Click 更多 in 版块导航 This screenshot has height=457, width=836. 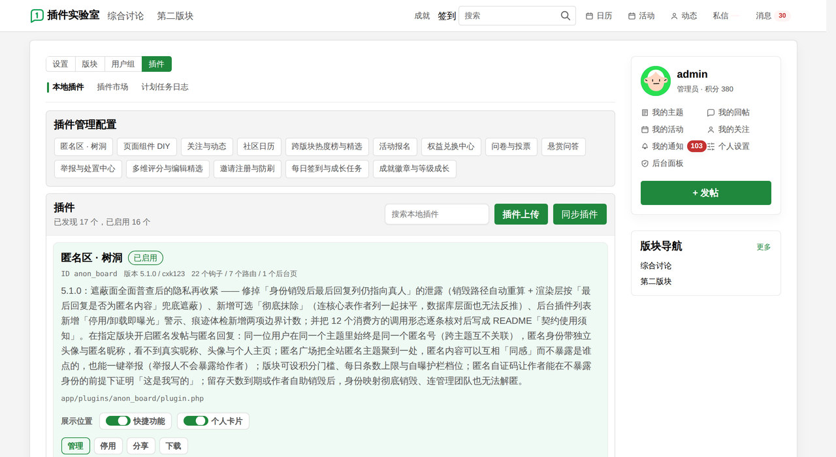tap(764, 247)
